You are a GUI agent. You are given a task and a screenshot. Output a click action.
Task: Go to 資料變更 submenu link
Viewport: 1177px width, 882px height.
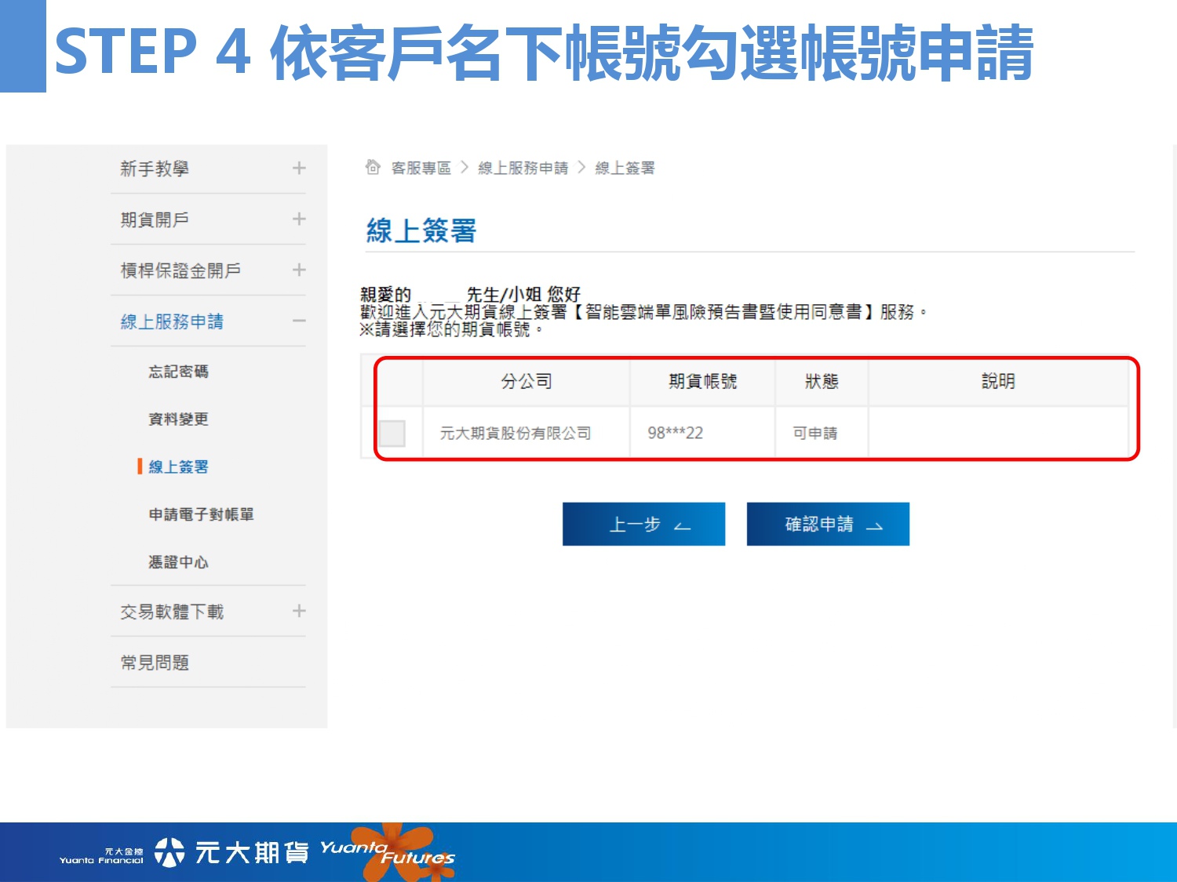[x=179, y=419]
